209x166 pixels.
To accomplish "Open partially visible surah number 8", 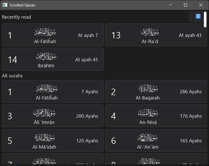I will point(156,160).
